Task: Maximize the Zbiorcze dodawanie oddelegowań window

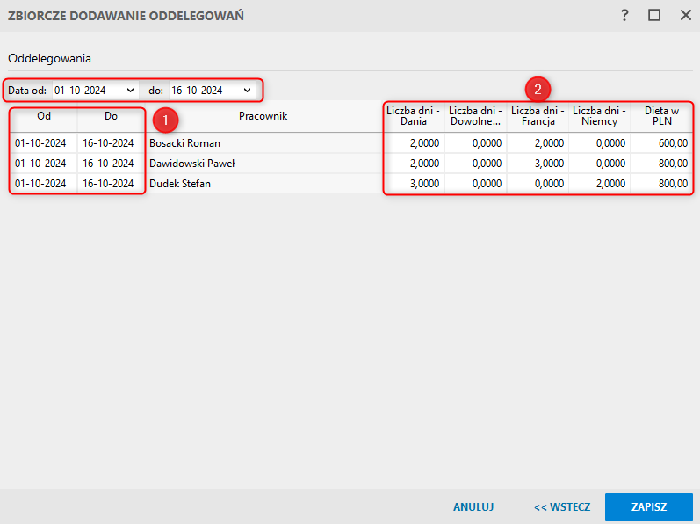Action: click(x=654, y=16)
